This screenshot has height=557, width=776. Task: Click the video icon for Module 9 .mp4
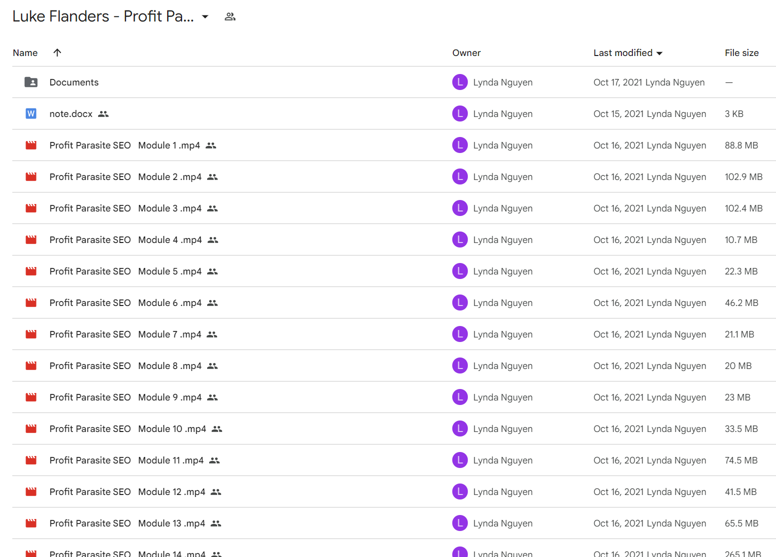point(31,397)
